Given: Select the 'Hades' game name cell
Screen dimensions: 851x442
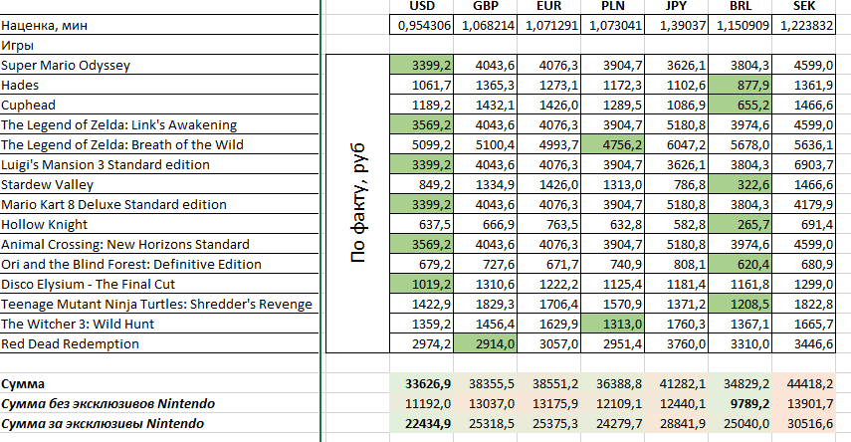Looking at the screenshot, I should coord(159,85).
